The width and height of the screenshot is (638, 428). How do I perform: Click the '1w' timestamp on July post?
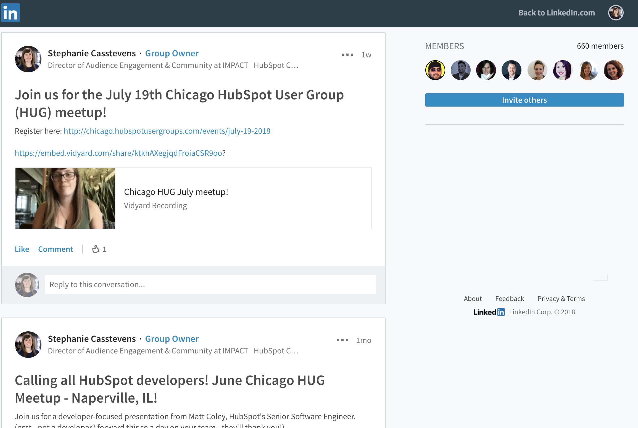[x=366, y=55]
